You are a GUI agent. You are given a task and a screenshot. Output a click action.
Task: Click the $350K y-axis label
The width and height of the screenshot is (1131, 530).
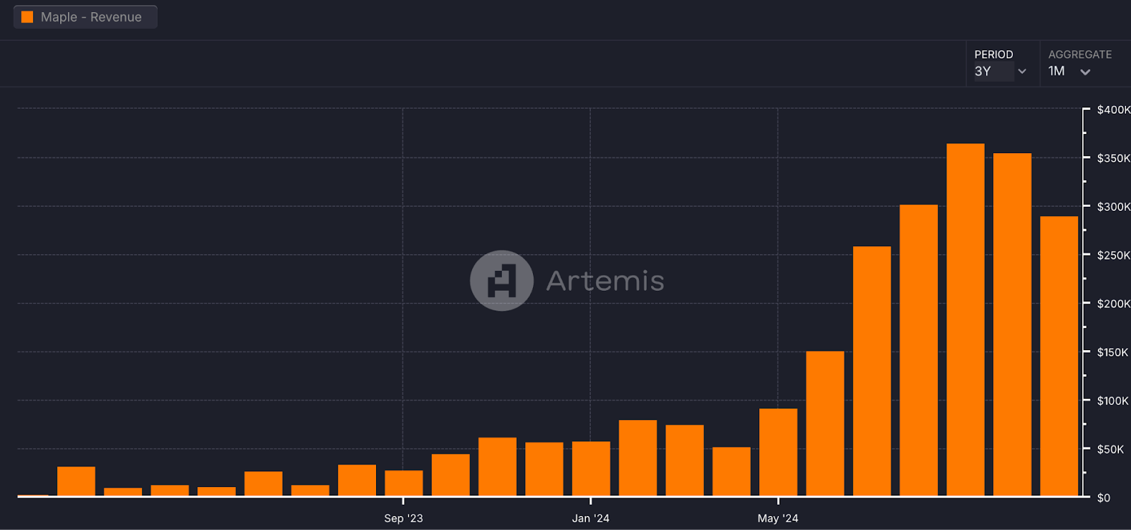(1113, 158)
